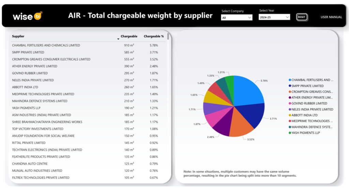
Task: Click the Wise BI logo
Action: 27,16
